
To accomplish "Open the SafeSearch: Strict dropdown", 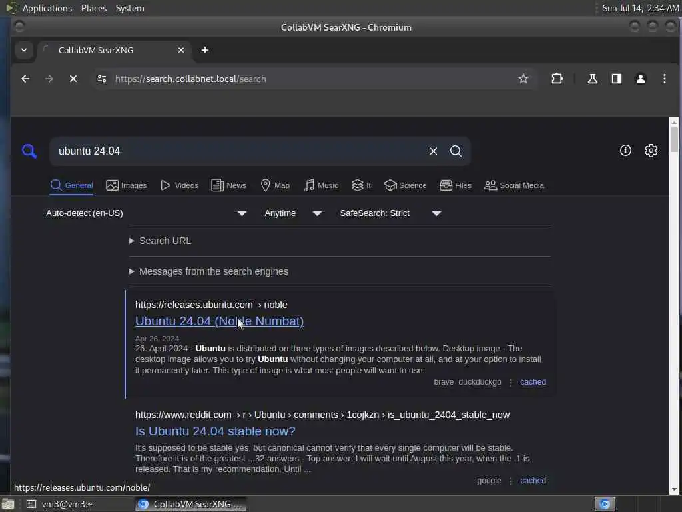I will (x=390, y=213).
